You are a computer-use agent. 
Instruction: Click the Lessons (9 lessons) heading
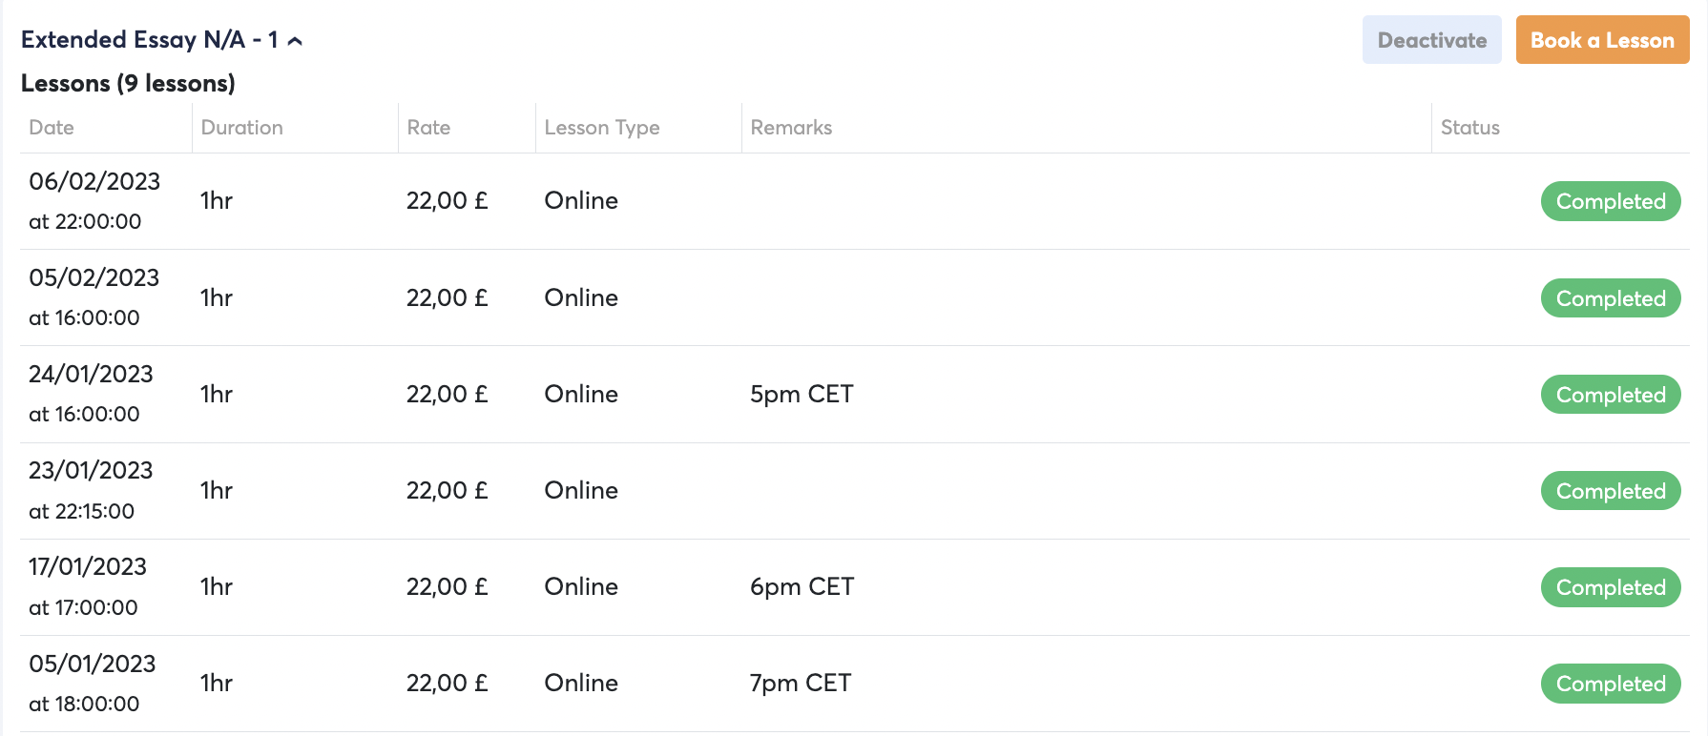tap(128, 84)
